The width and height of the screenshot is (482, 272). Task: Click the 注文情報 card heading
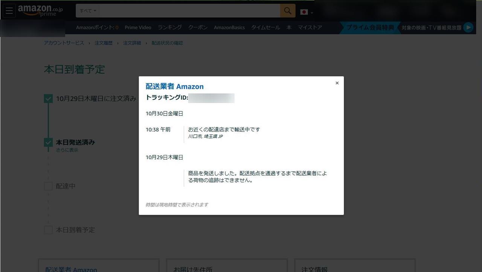314,269
